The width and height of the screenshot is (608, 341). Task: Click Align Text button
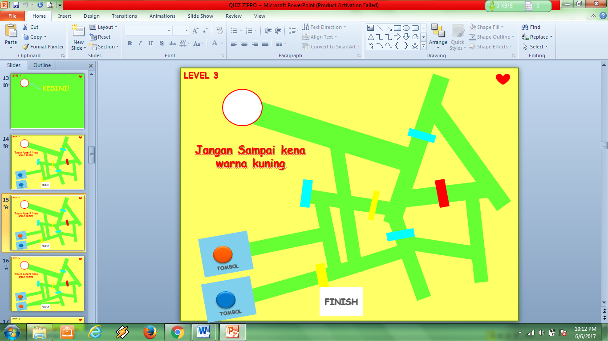tap(320, 37)
